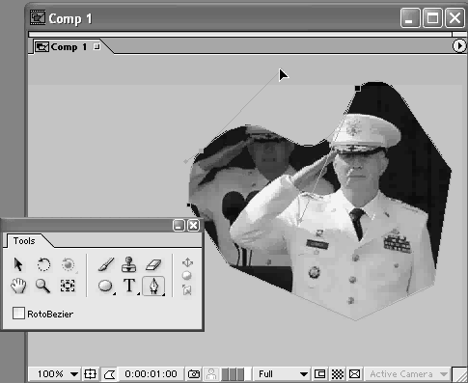Image resolution: width=468 pixels, height=383 pixels.
Task: Select the Elliptical Mask tool
Action: pyautogui.click(x=105, y=286)
